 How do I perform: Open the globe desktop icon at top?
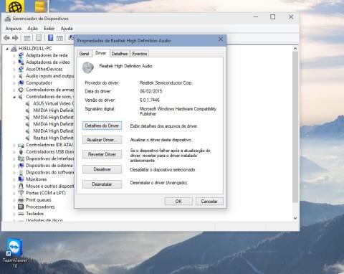pos(15,6)
